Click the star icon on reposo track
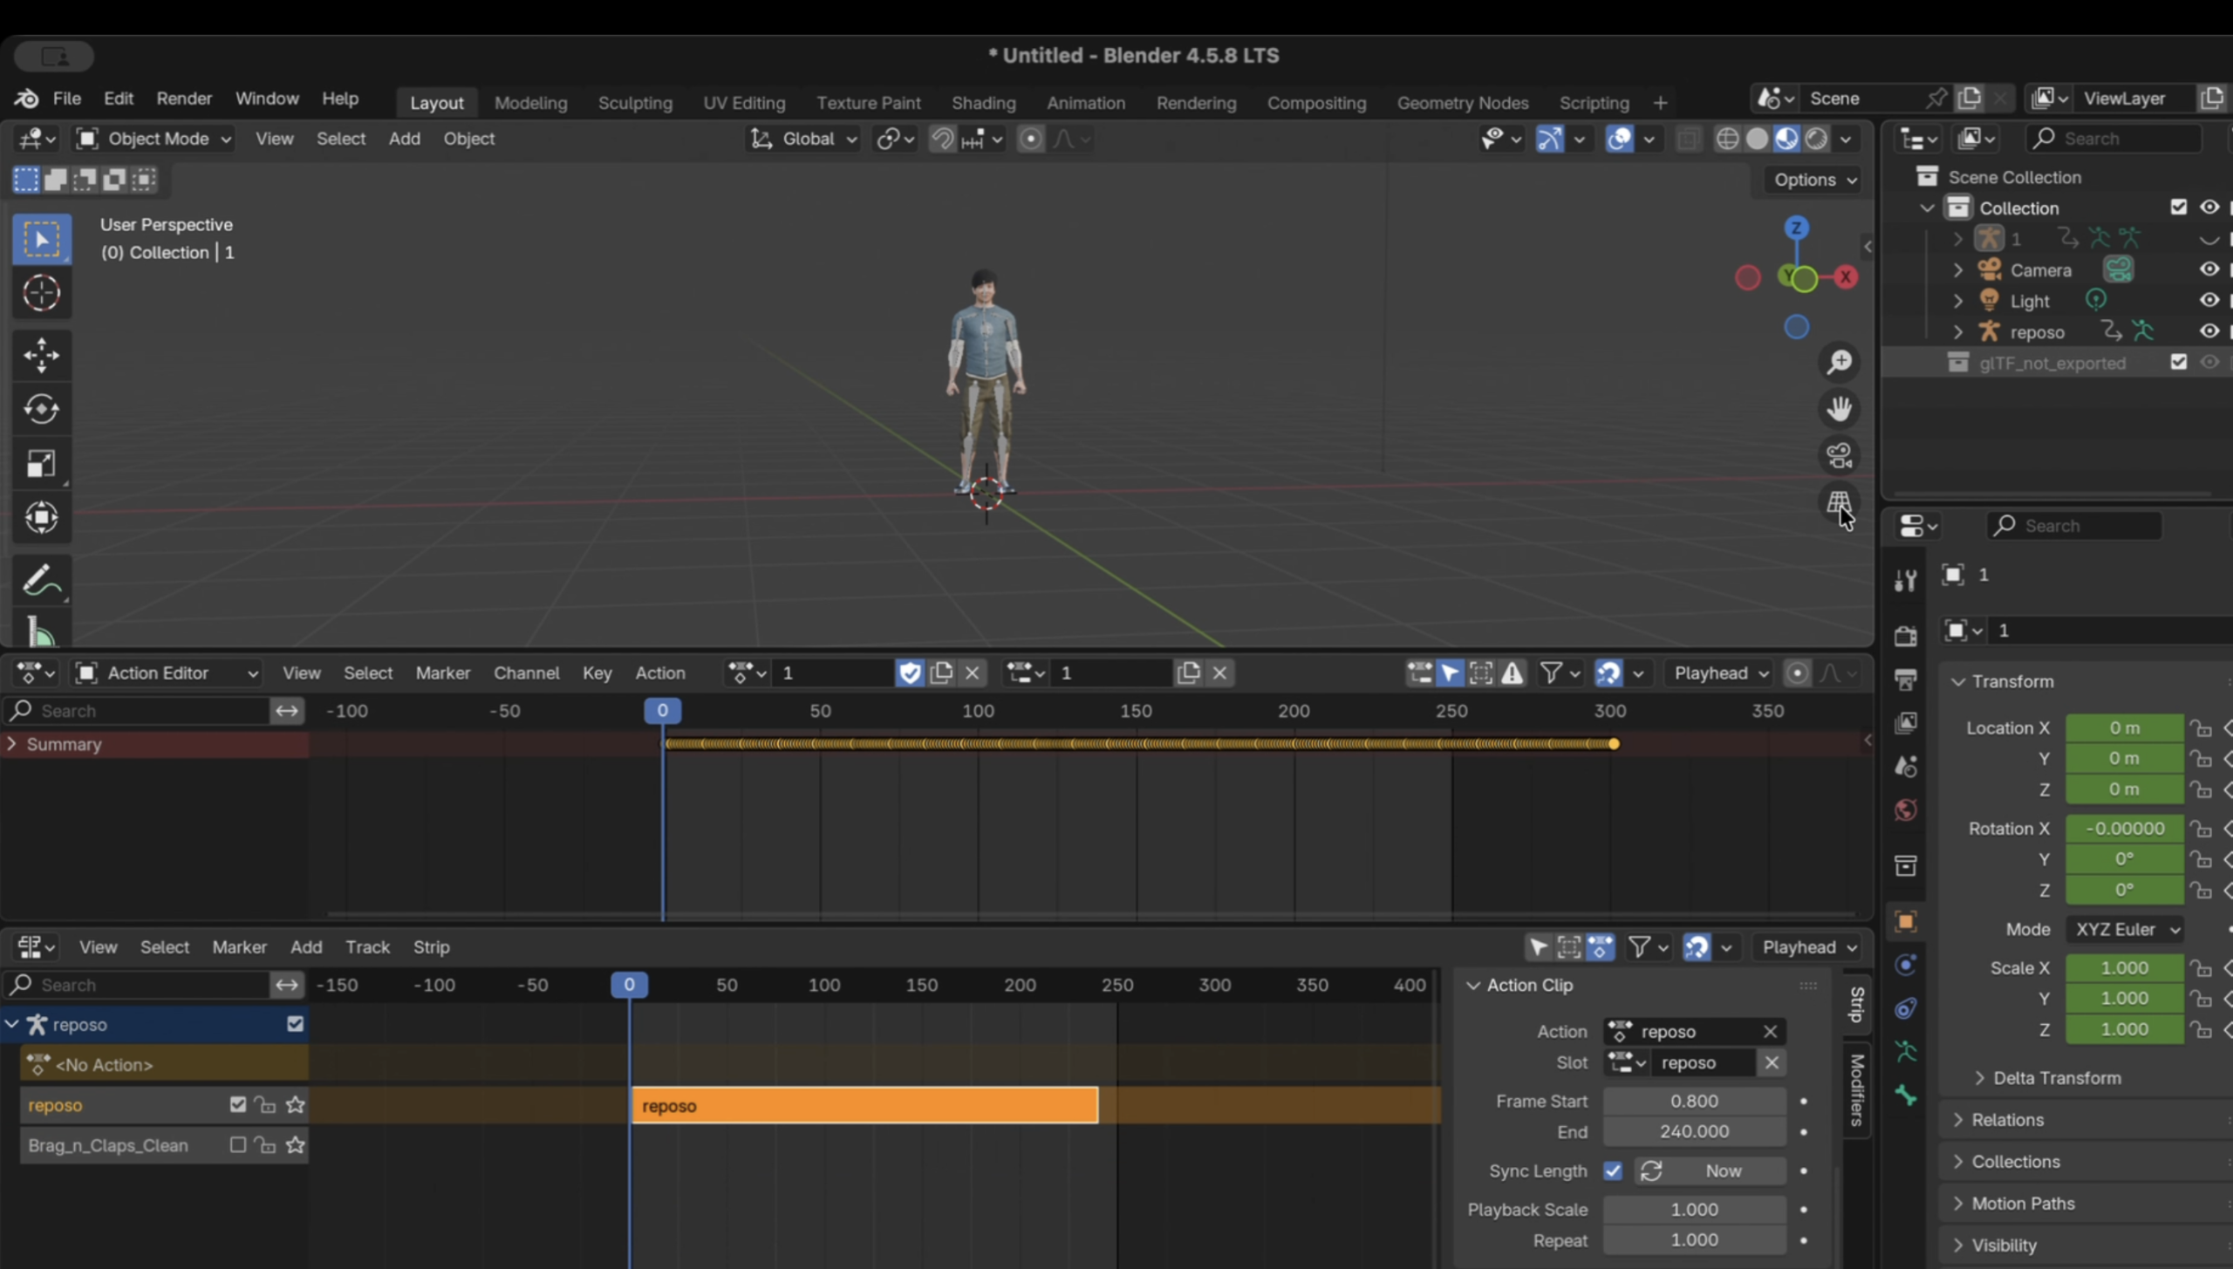Screen dimensions: 2233x1269 click(296, 1105)
